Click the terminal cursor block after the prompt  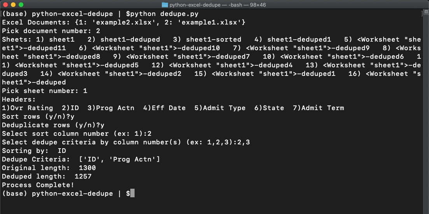(133, 193)
